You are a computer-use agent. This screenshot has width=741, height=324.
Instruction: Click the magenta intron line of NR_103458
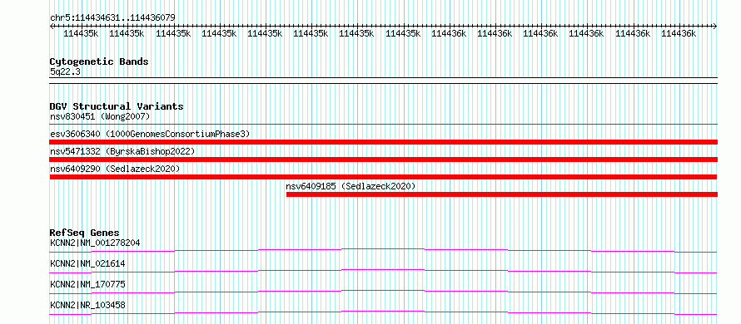383,312
